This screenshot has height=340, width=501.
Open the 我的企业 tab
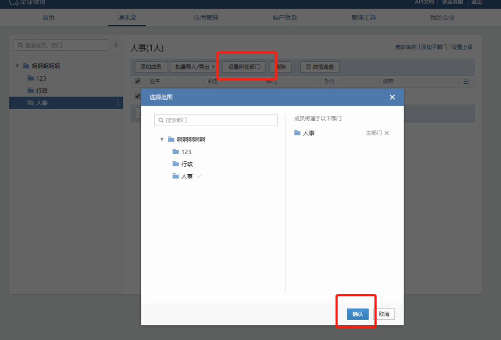[x=442, y=18]
